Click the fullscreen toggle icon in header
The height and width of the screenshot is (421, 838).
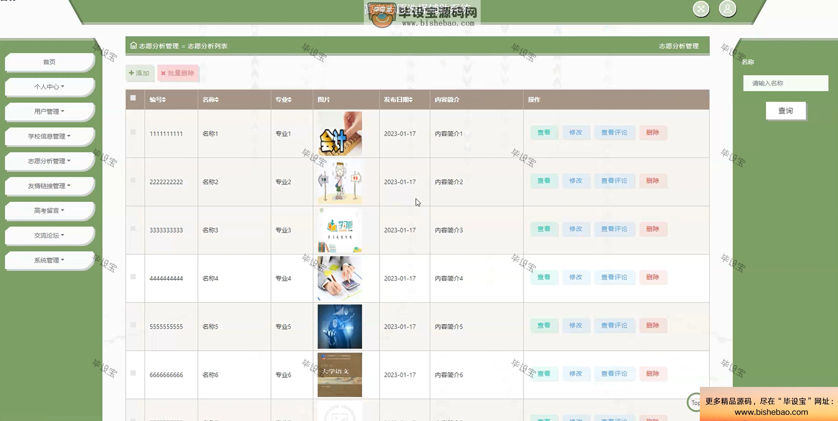[x=701, y=9]
